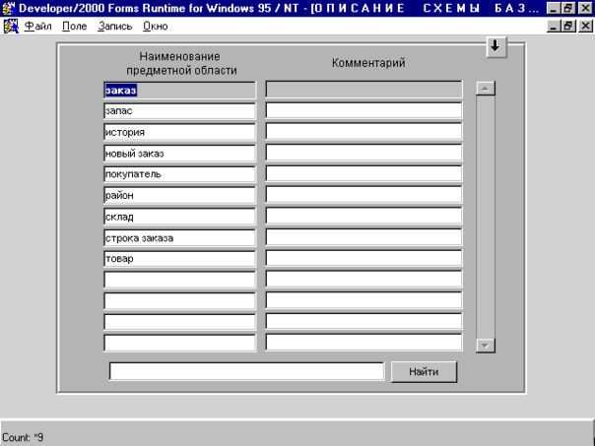
Task: Click the comment field for склад
Action: 364,217
